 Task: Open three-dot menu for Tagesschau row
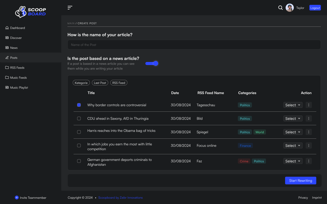coord(309,105)
